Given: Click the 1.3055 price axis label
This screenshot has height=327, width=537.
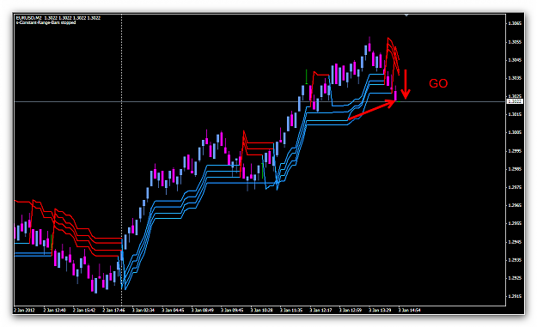Looking at the screenshot, I should tap(515, 42).
